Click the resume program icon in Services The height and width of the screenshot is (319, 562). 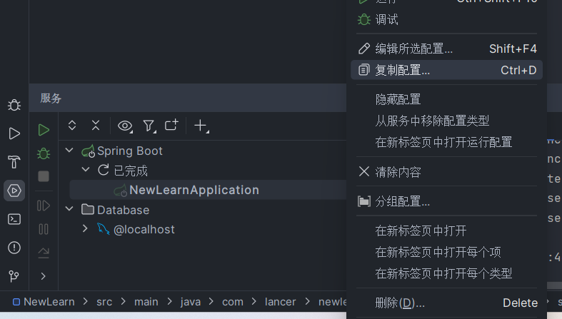(44, 206)
